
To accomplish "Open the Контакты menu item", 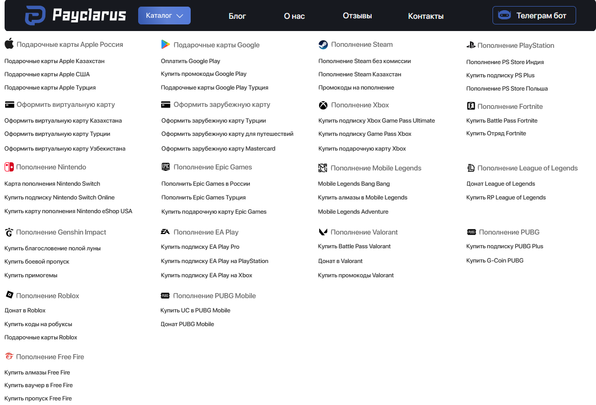I will (x=426, y=16).
